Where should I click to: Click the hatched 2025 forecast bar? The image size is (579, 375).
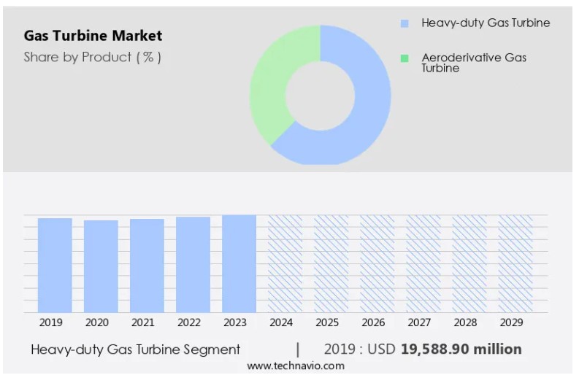coord(331,263)
